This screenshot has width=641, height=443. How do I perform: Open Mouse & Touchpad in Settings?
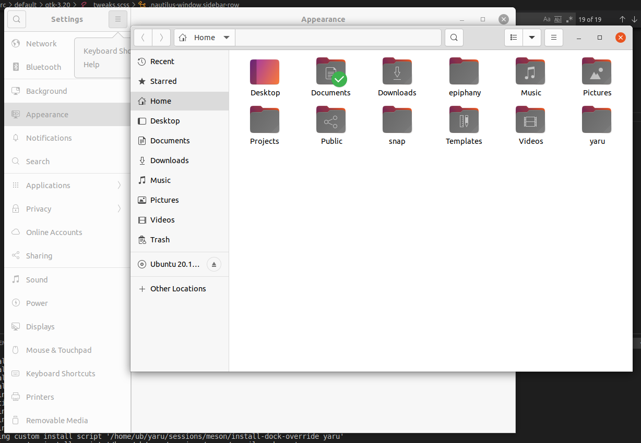point(67,350)
